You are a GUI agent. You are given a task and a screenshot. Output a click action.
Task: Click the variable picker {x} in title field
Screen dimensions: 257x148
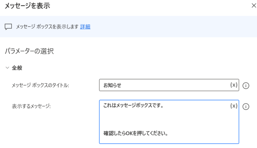[x=234, y=85]
